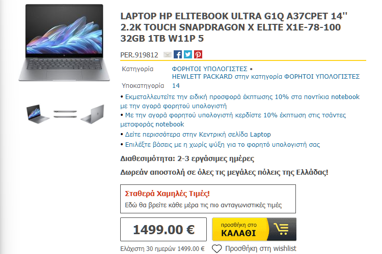Image resolution: width=382 pixels, height=254 pixels.
Task: Click the 1499.00 € price box
Action: pyautogui.click(x=163, y=229)
